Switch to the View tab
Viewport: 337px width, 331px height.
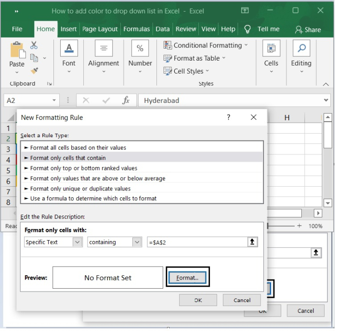[208, 29]
